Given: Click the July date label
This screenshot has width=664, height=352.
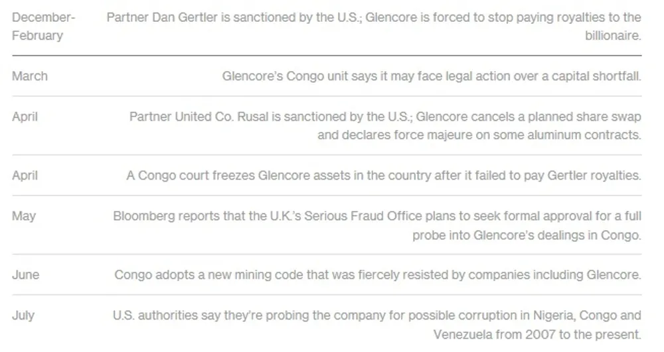Looking at the screenshot, I should pyautogui.click(x=23, y=316).
